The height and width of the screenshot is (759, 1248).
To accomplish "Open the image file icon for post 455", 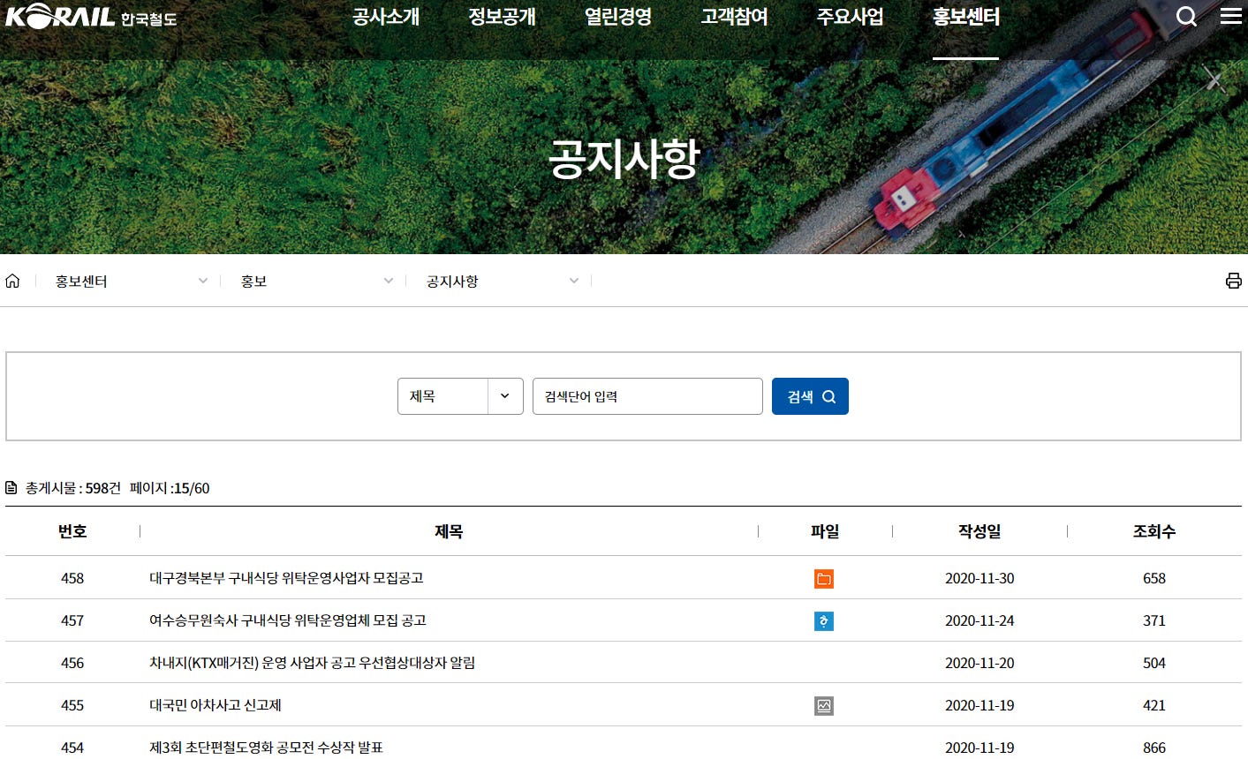I will pyautogui.click(x=824, y=706).
